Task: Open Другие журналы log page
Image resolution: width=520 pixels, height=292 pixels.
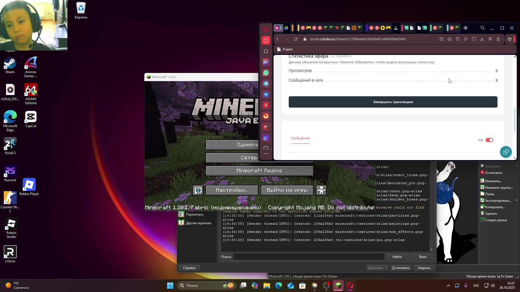Action: (x=198, y=223)
